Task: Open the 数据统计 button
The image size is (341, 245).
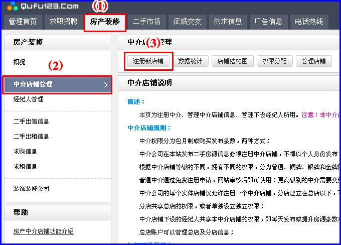Action: point(191,61)
